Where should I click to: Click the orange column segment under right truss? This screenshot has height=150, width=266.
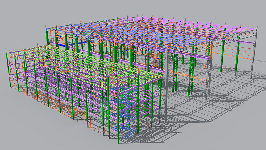pyautogui.click(x=210, y=50)
